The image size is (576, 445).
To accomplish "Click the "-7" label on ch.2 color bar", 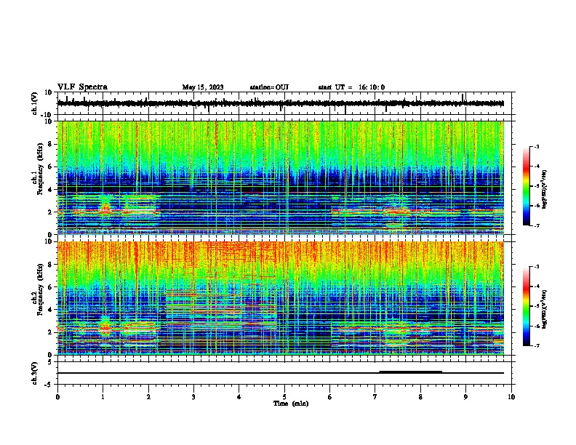I will point(536,345).
